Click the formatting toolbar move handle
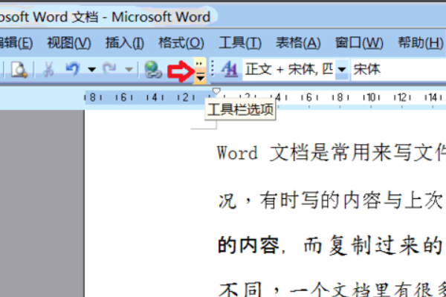 click(213, 69)
